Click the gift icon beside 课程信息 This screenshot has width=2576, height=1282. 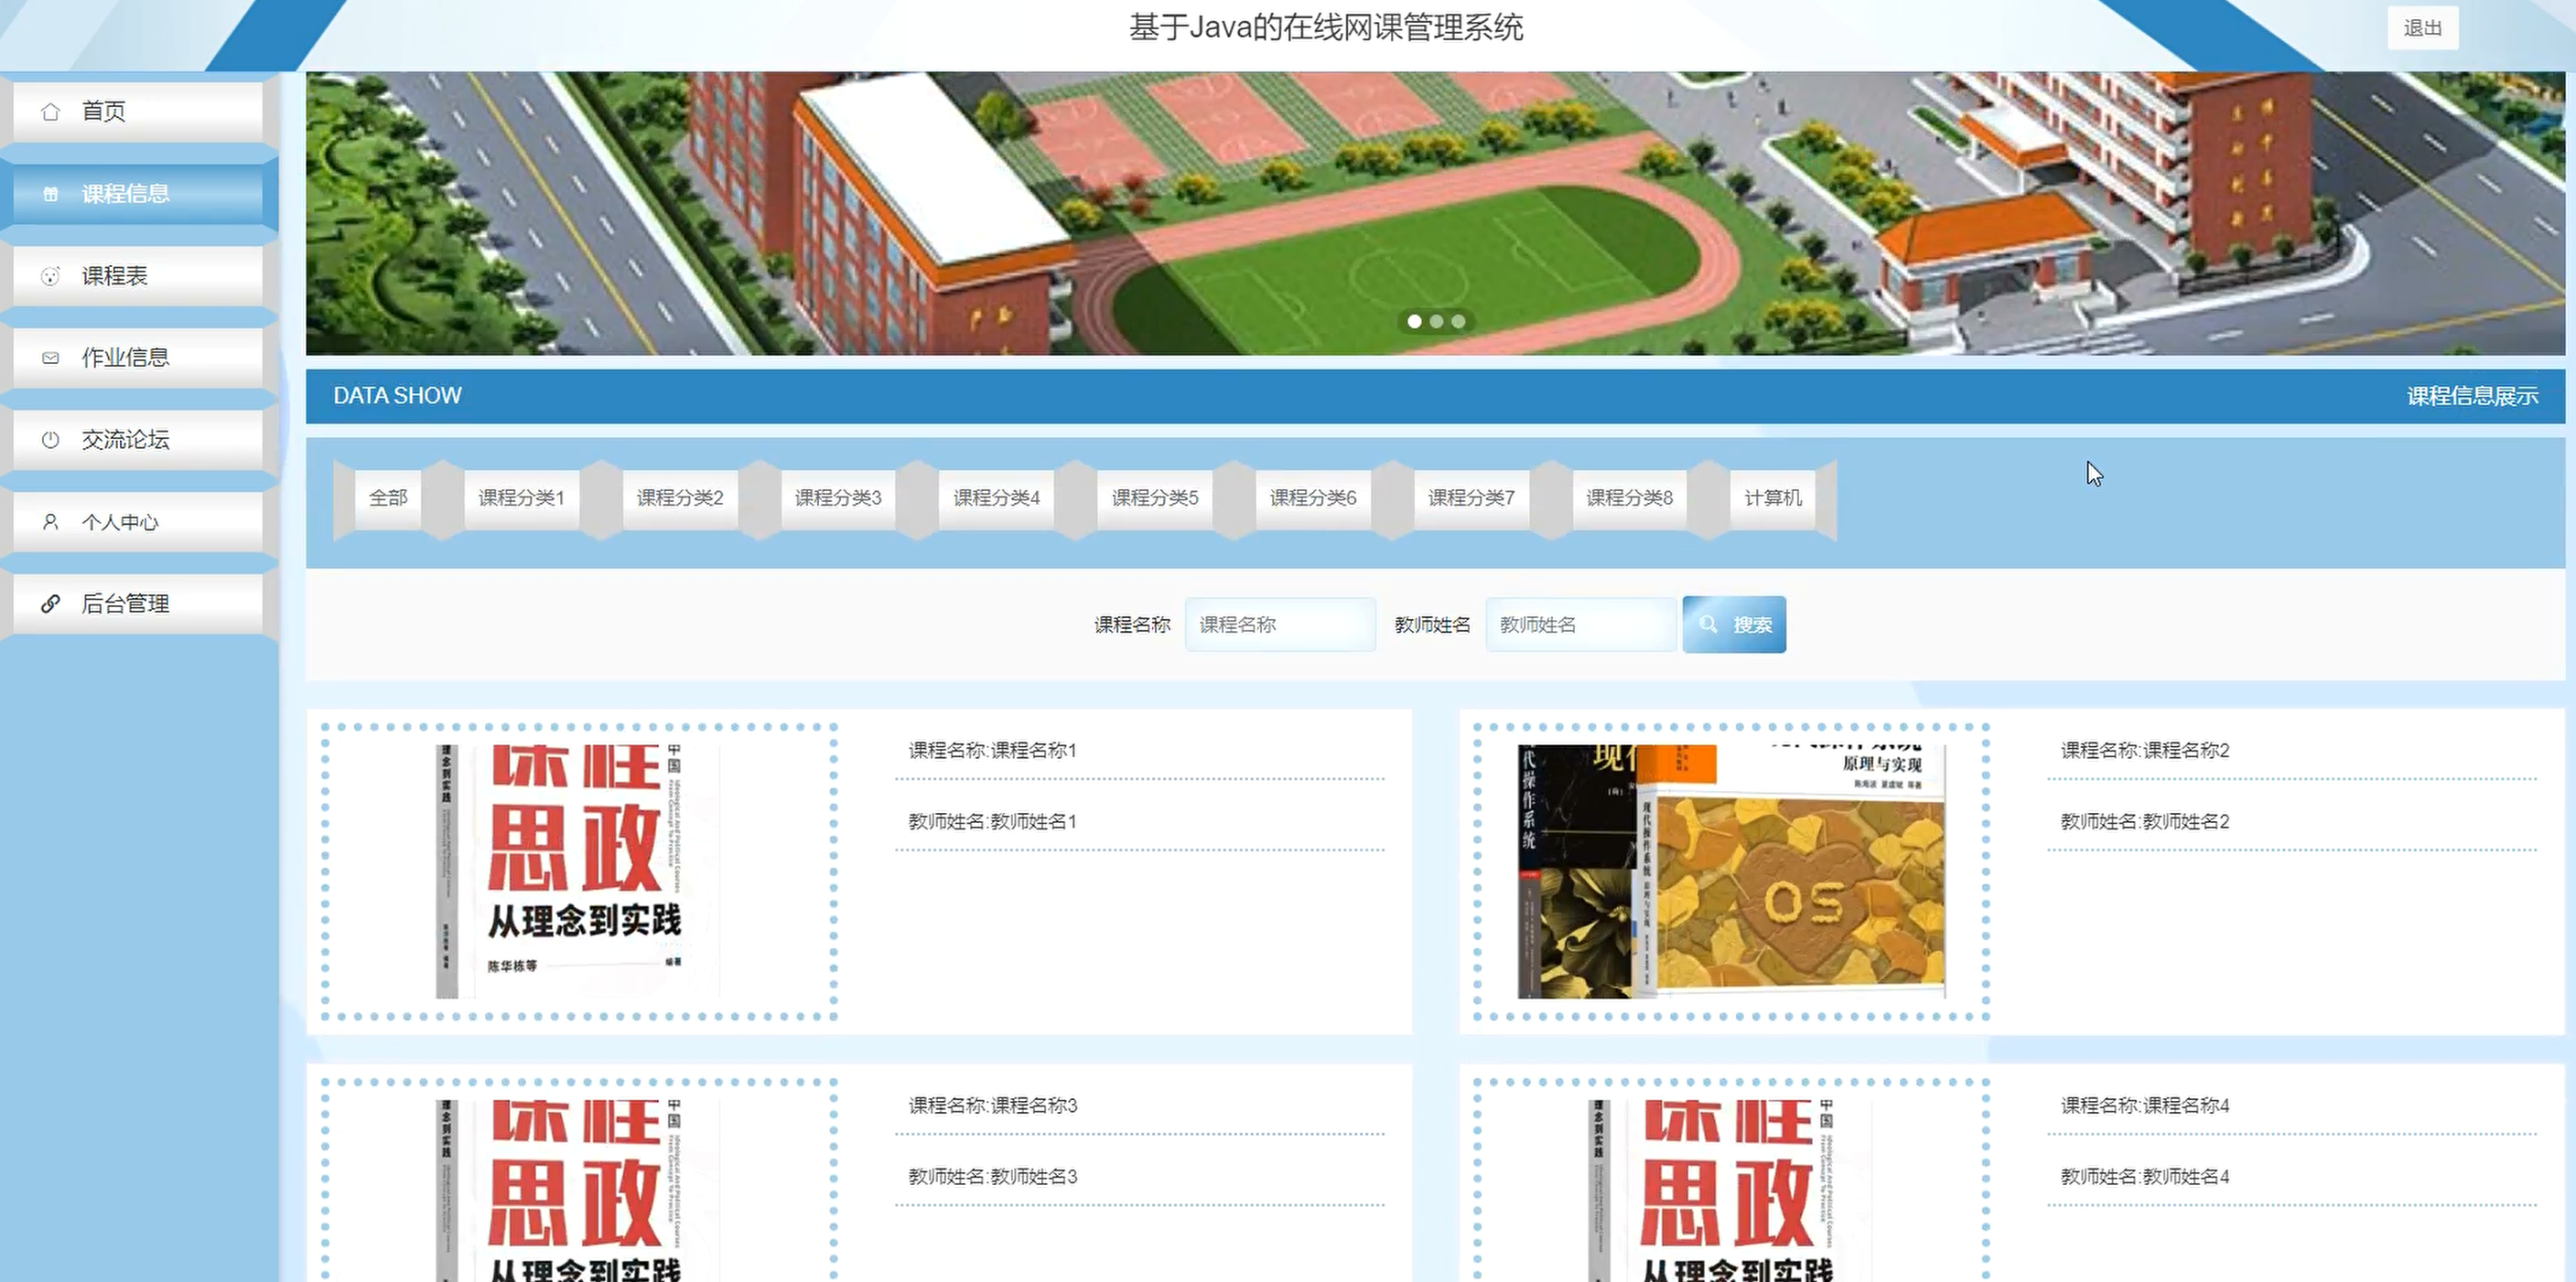pyautogui.click(x=50, y=194)
